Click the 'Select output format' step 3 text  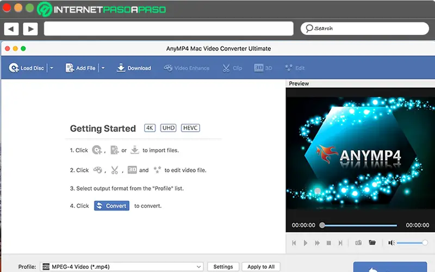click(127, 188)
